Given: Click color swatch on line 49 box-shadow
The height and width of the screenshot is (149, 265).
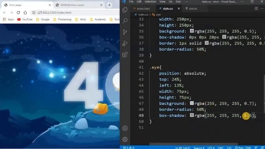Looking at the screenshot, I should point(192,115).
